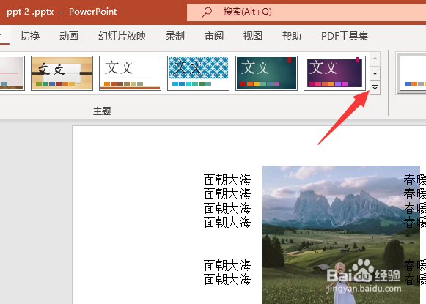
Task: Open the 视图 ribbon tab
Action: 253,36
